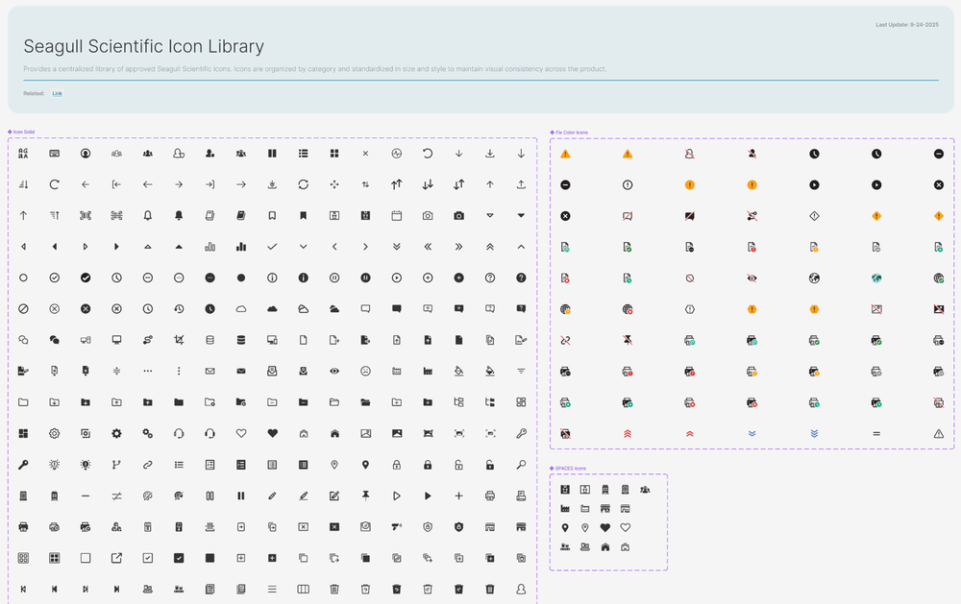Select the plus sign icon
The width and height of the screenshot is (961, 604).
[459, 496]
